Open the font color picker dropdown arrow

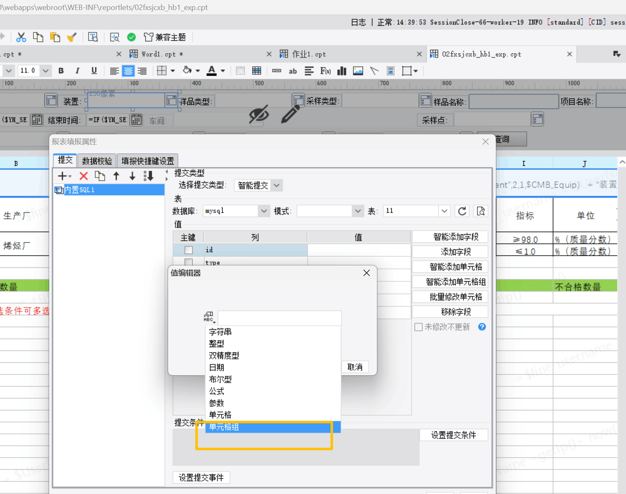[x=223, y=71]
